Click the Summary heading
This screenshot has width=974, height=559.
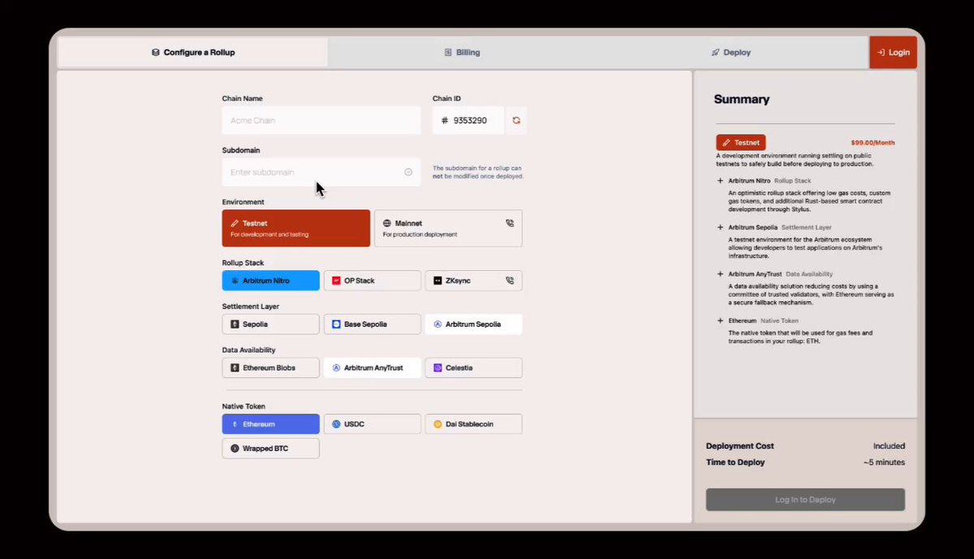click(742, 99)
